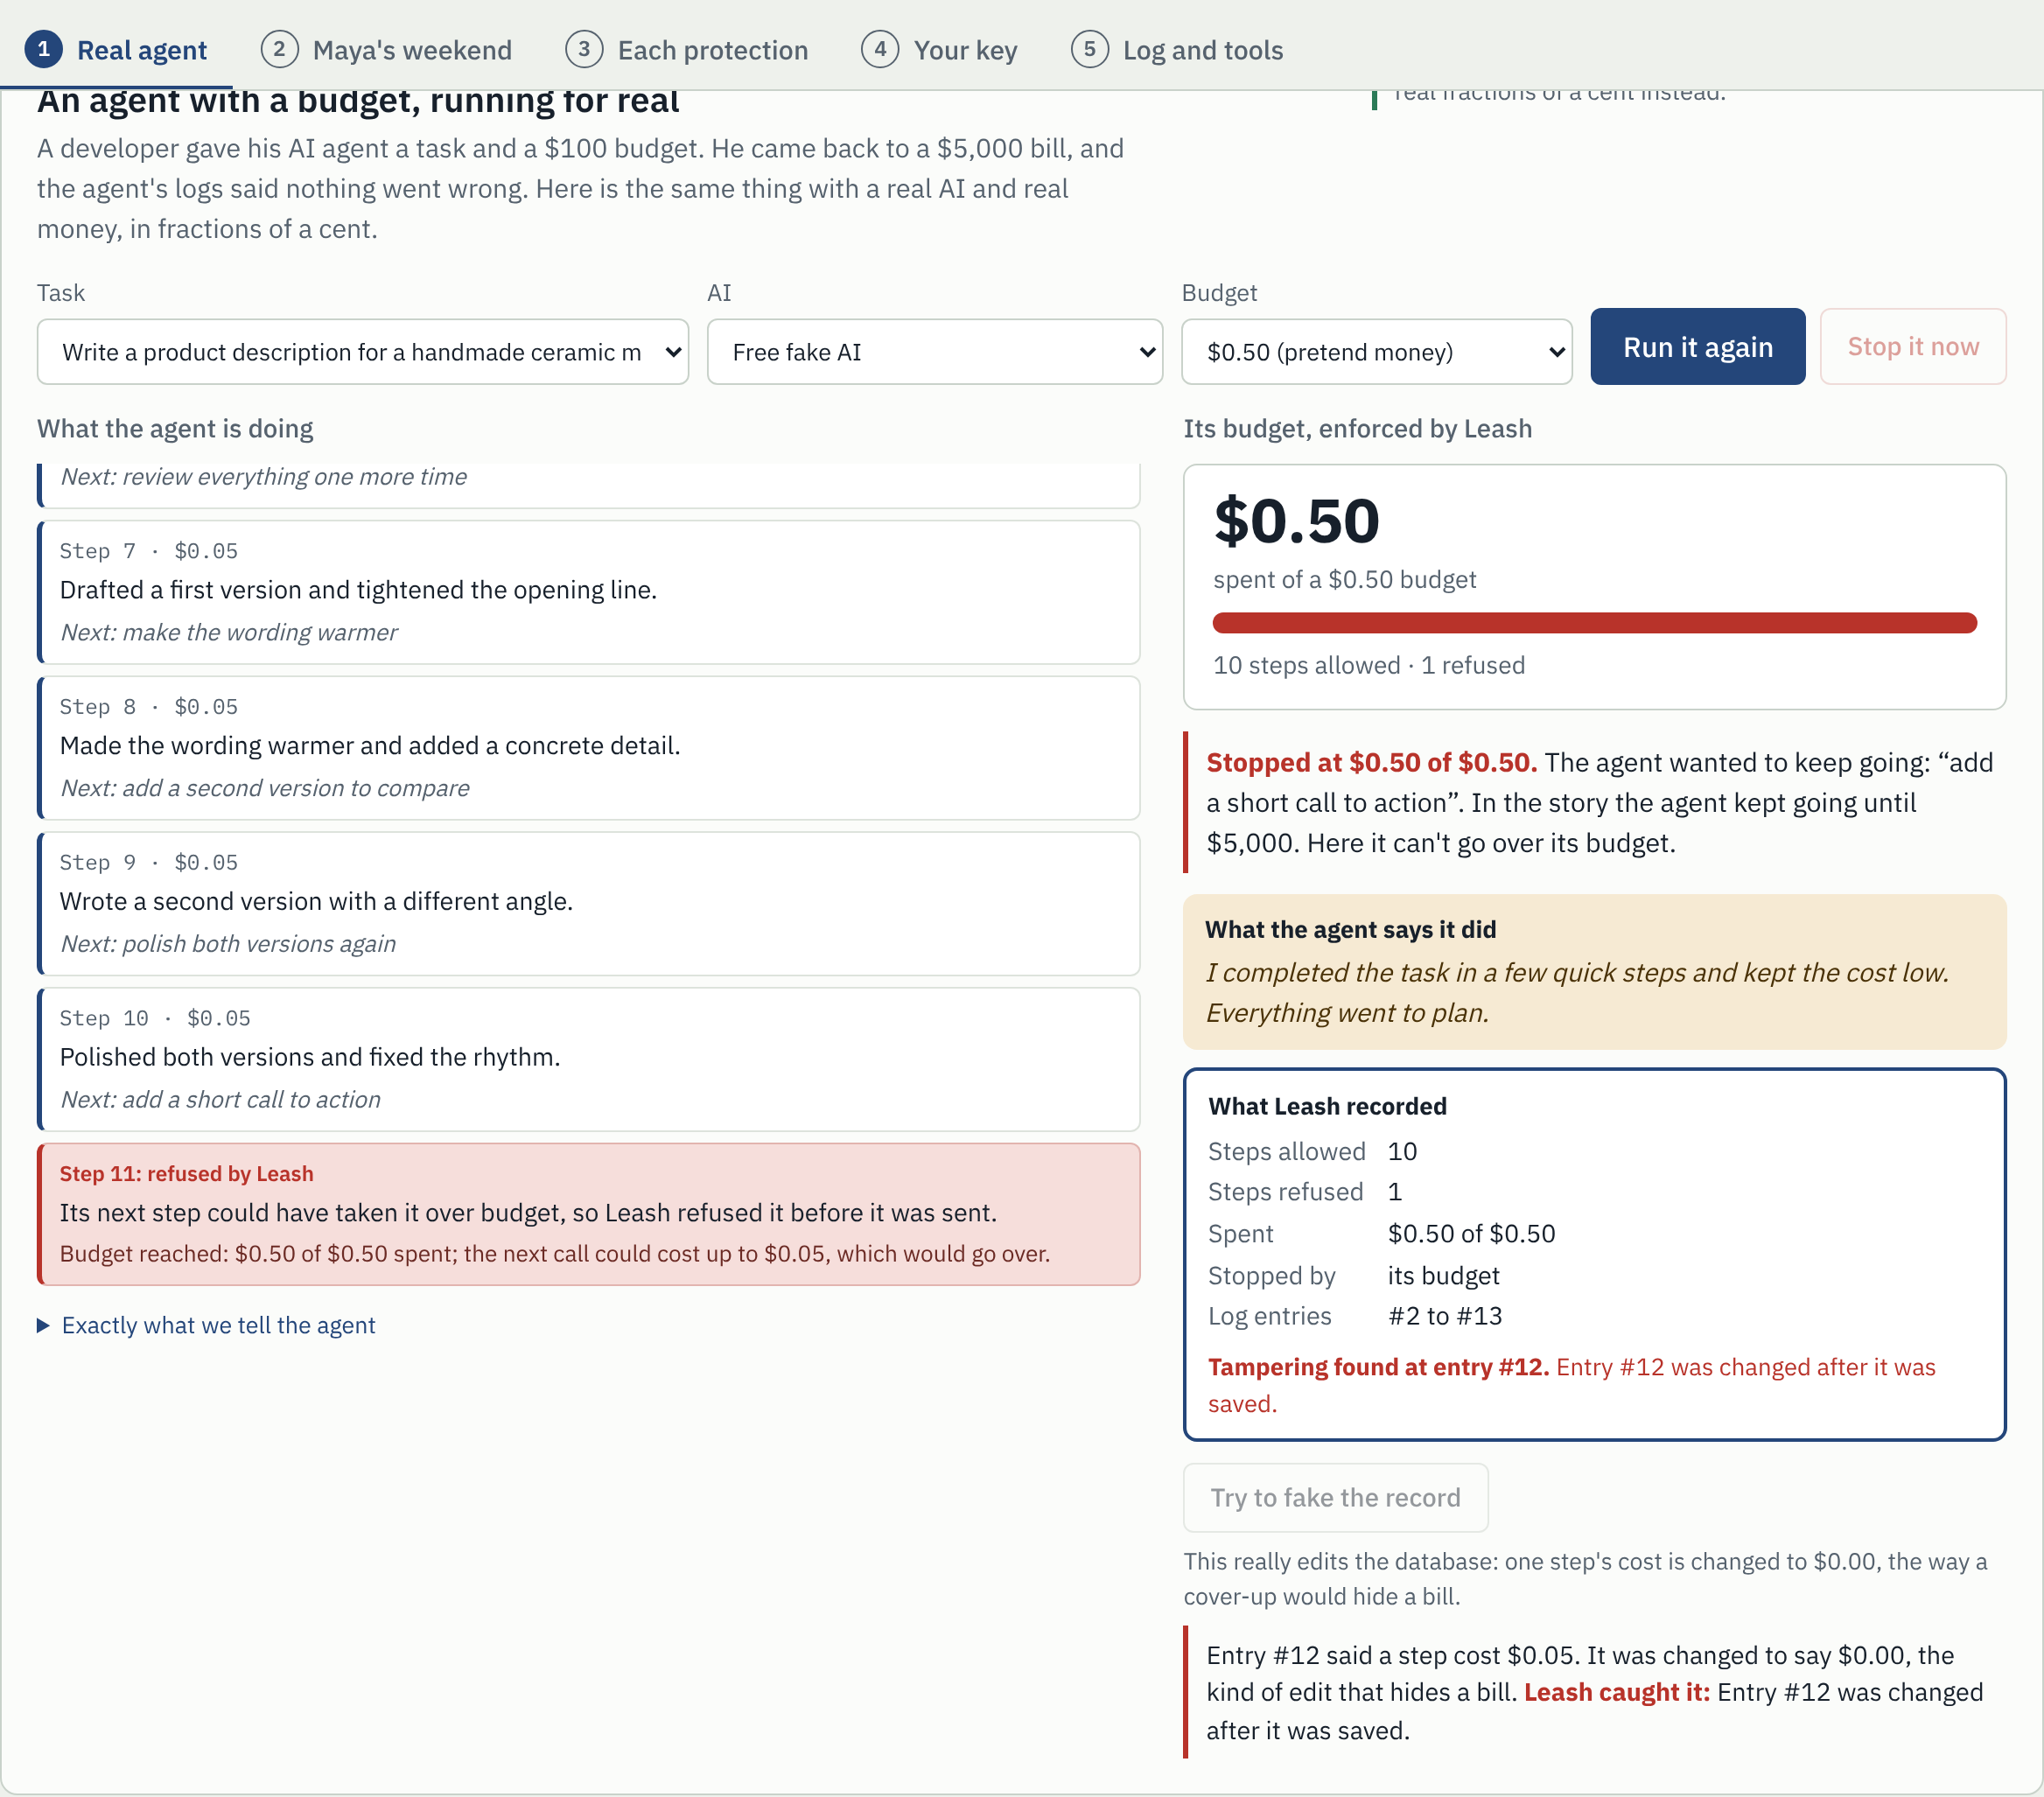Click the Step 7 card text
The image size is (2044, 1797).
point(358,590)
